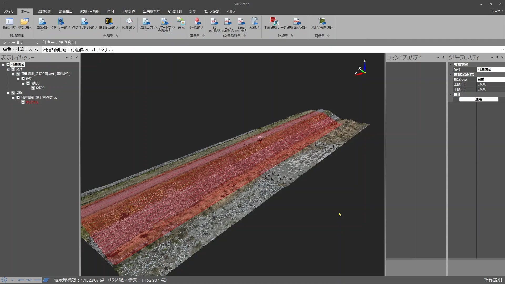
Task: Toggle 河道掘削 root checkbox
Action: point(8,64)
